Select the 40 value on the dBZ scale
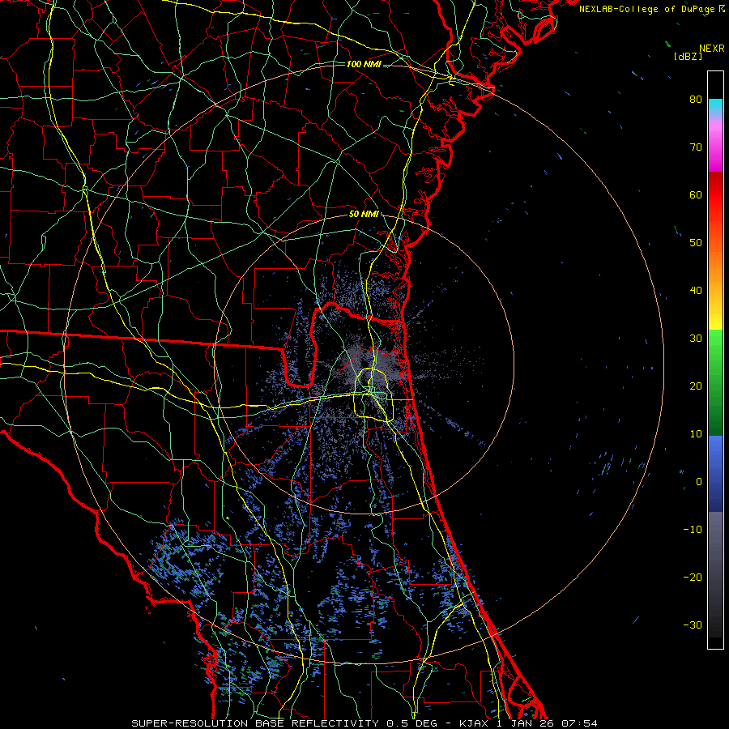 coord(696,291)
